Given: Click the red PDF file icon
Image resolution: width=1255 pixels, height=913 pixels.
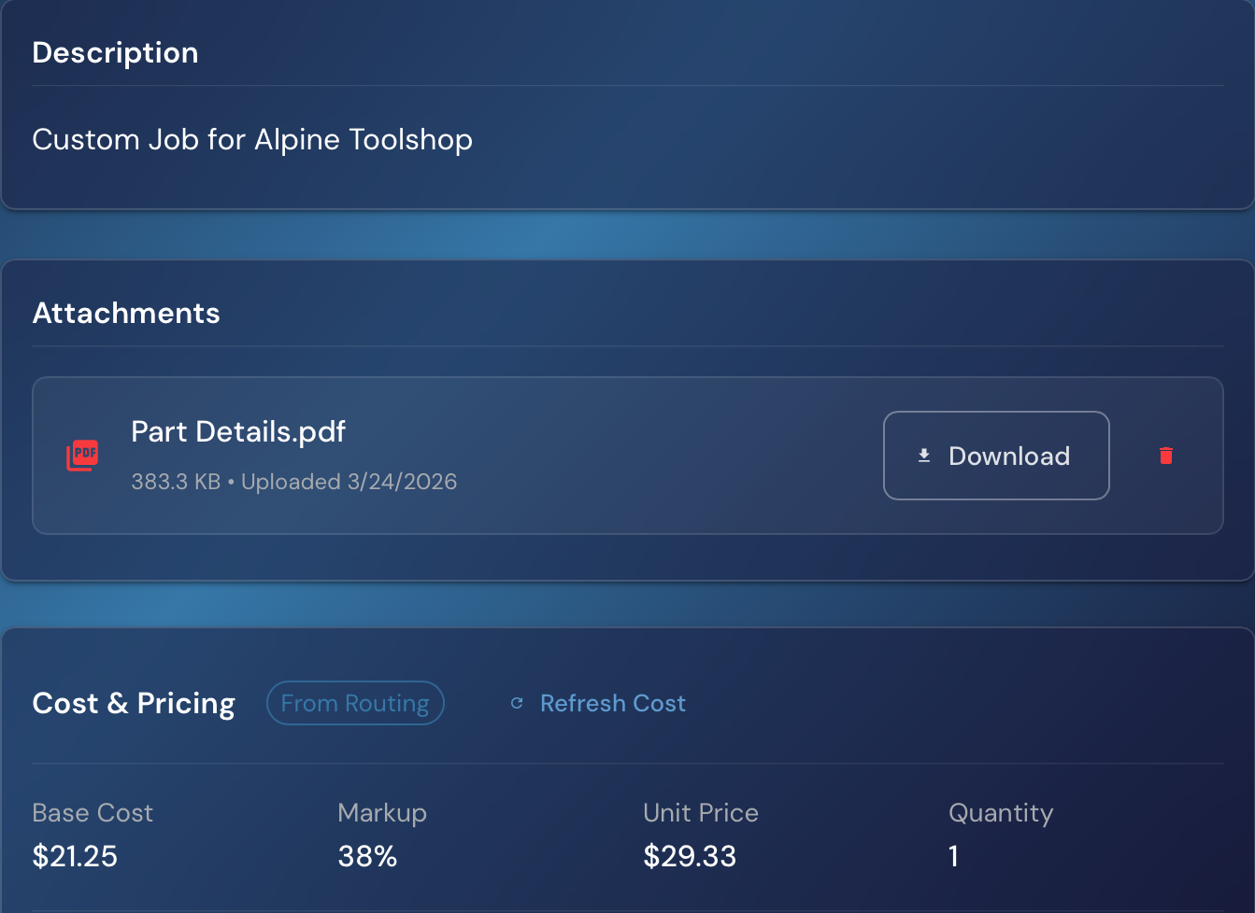Looking at the screenshot, I should tap(82, 456).
